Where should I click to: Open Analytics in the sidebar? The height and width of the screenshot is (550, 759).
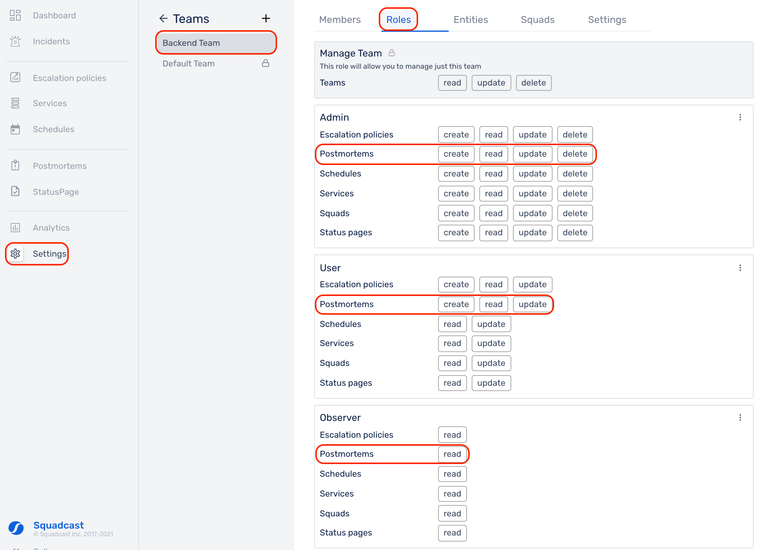[51, 228]
